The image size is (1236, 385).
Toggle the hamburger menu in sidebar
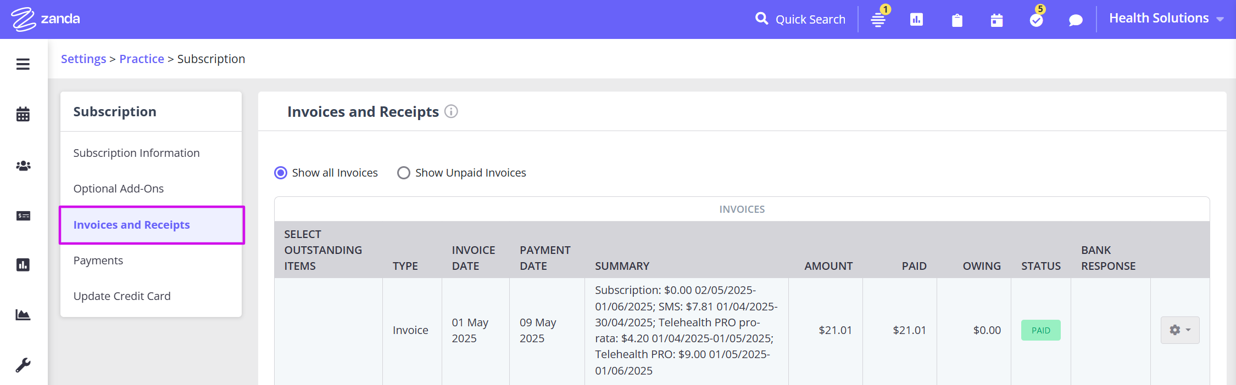coord(23,64)
